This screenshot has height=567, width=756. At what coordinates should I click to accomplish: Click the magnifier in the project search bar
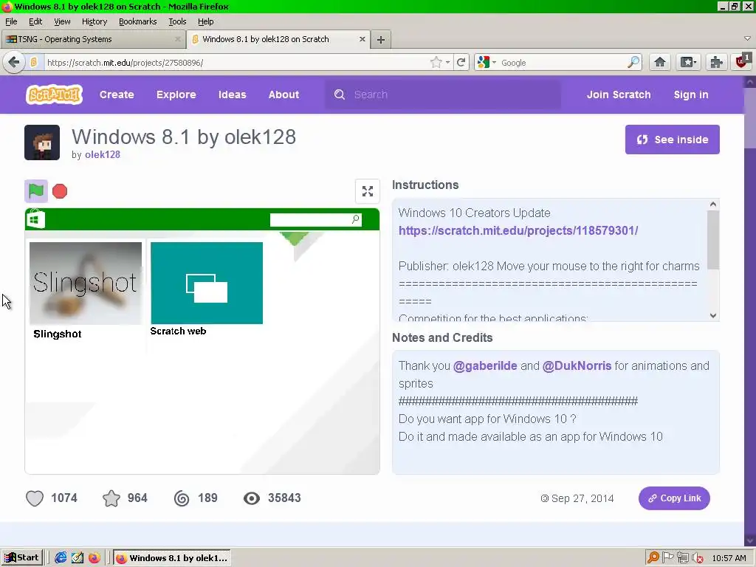355,219
